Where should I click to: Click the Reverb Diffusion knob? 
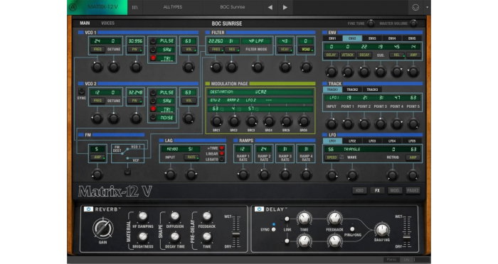(x=175, y=216)
